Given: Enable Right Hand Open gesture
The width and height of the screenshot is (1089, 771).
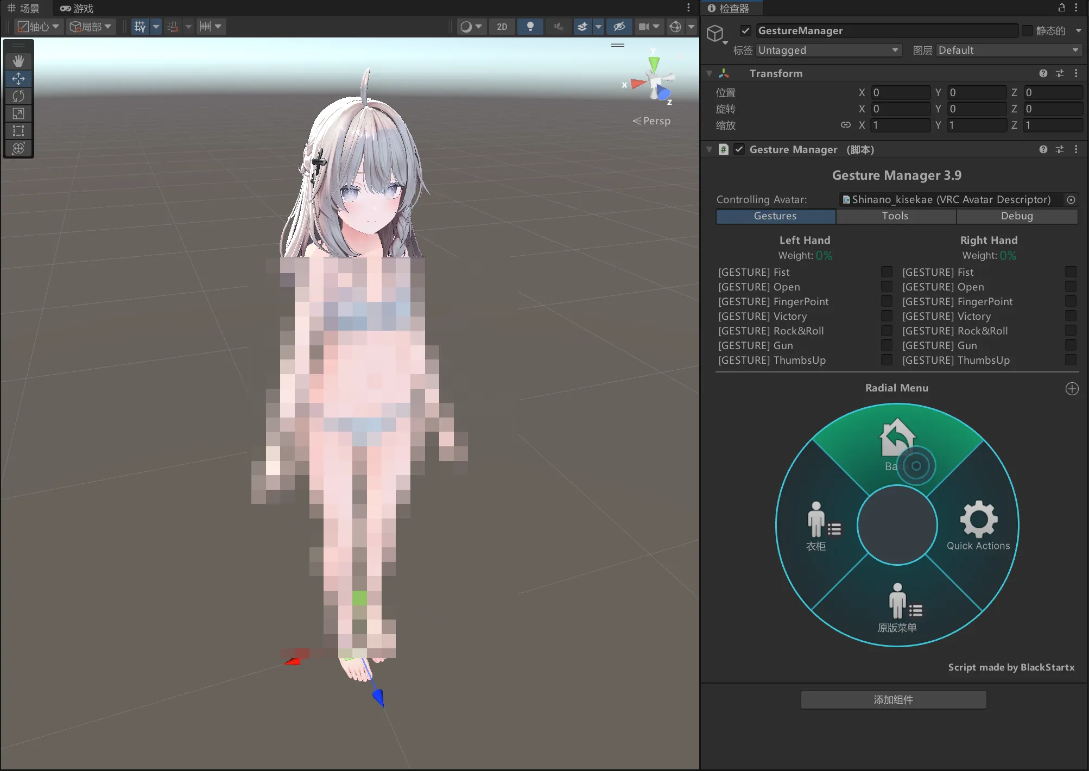Looking at the screenshot, I should pos(1071,287).
